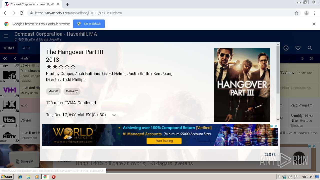Click Start Trading in the ad
This screenshot has height=180, width=320.
164,141
